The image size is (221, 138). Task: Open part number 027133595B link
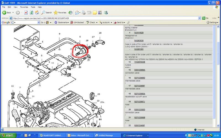coord(140,118)
